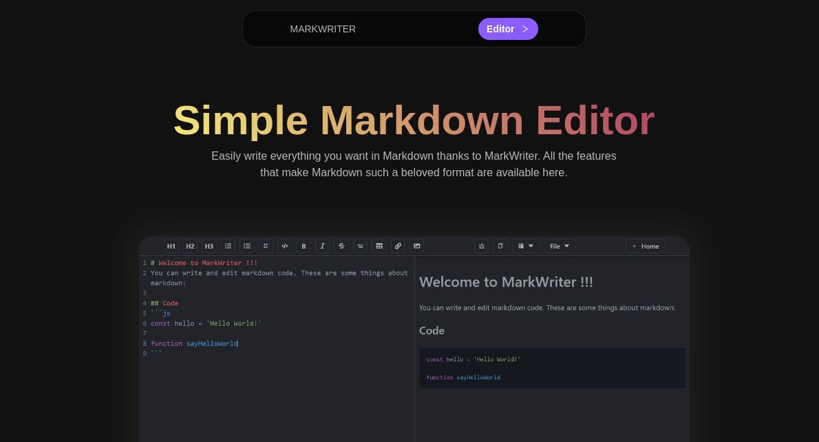Click the H1 heading button
Screen dimensions: 819x442
coord(171,246)
